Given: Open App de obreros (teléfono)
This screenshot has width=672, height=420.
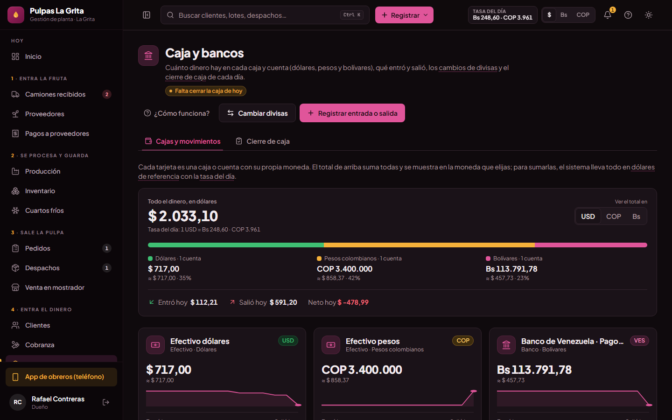Looking at the screenshot, I should (61, 377).
